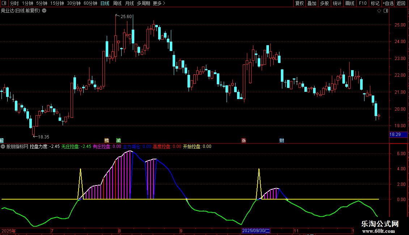The height and width of the screenshot is (235, 409).
Task: Click the 叠加 overlay button
Action: coord(312,3)
